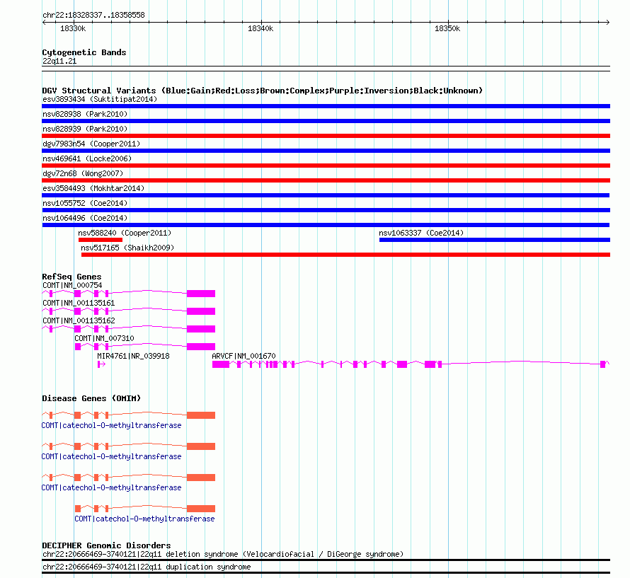Click the nsv517165 (Shaikh2009) label text
Viewport: 630px width, 578px height.
tap(127, 248)
